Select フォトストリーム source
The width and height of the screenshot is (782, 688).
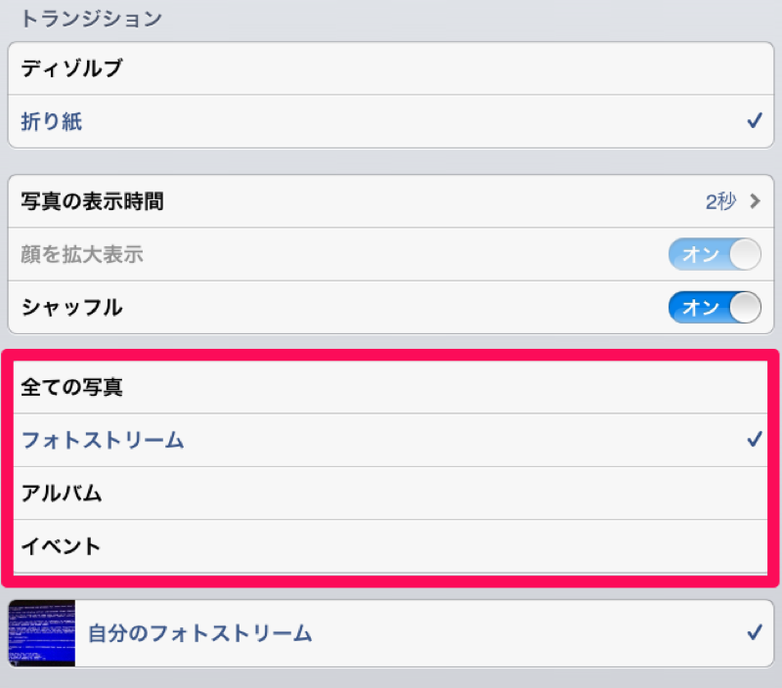[390, 440]
